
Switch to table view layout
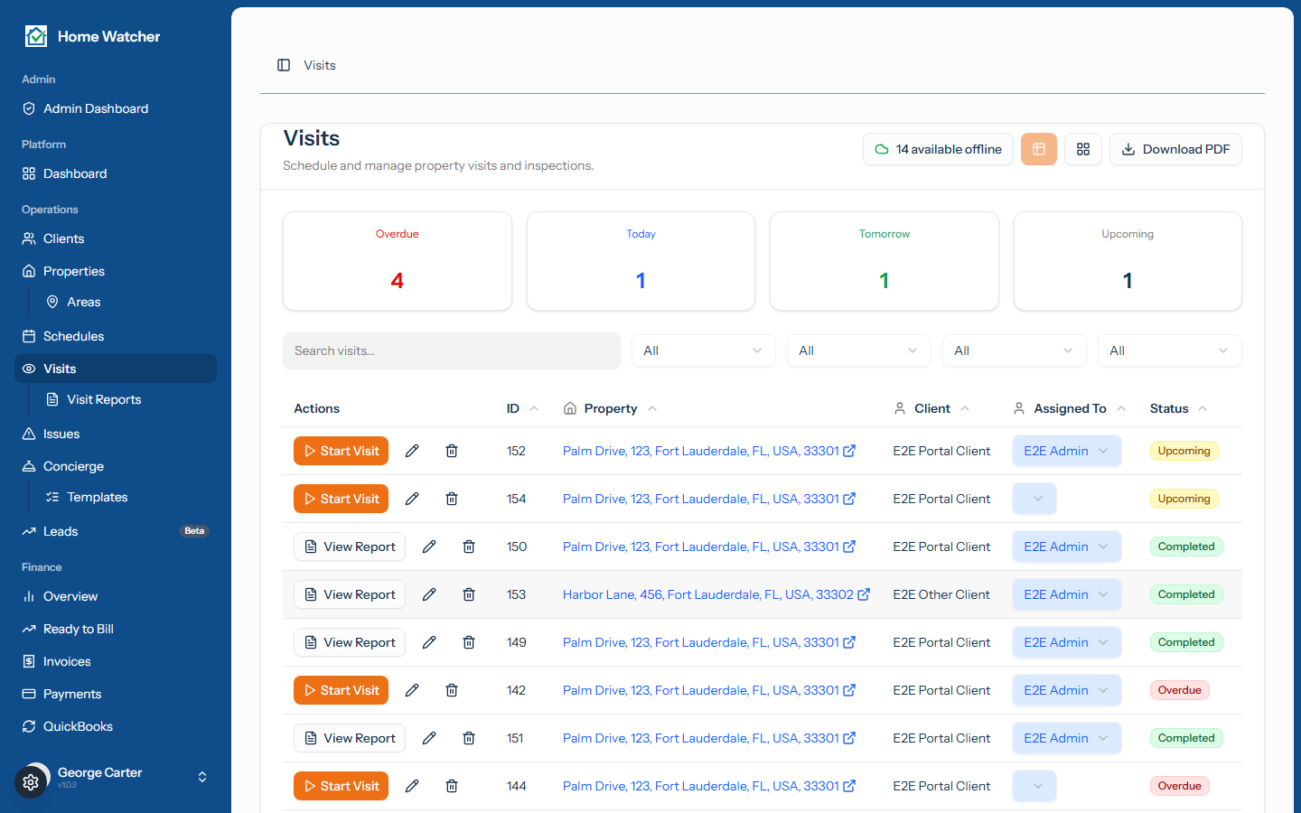[1039, 149]
